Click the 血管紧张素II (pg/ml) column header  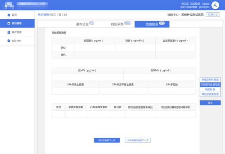pos(175,40)
